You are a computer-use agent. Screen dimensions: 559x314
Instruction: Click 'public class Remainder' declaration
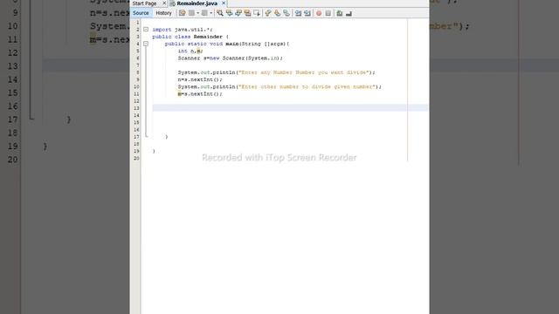190,37
